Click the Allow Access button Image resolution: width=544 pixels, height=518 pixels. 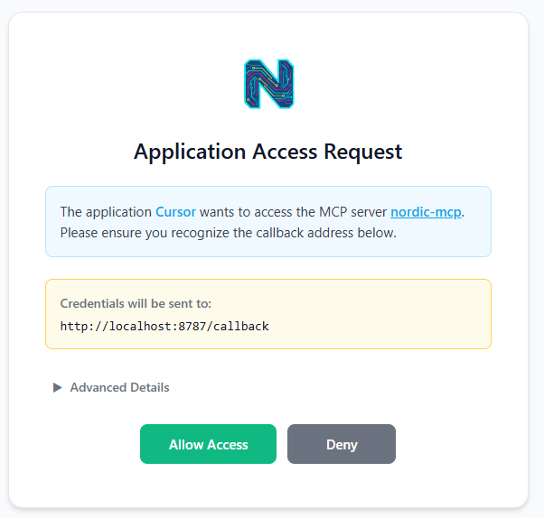[208, 444]
